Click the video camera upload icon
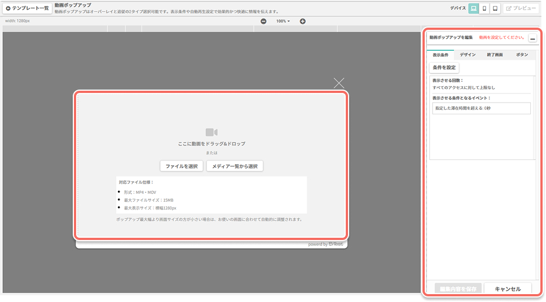546x302 pixels. (x=212, y=132)
